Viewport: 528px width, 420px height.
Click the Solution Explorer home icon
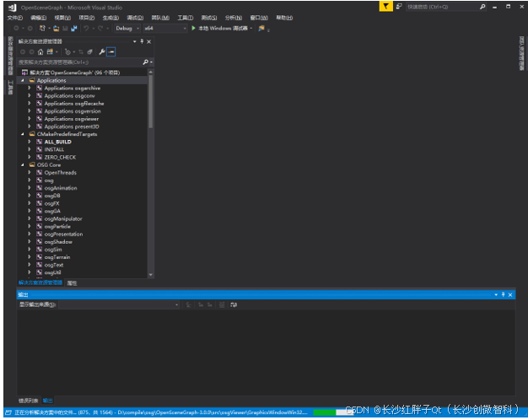point(40,51)
